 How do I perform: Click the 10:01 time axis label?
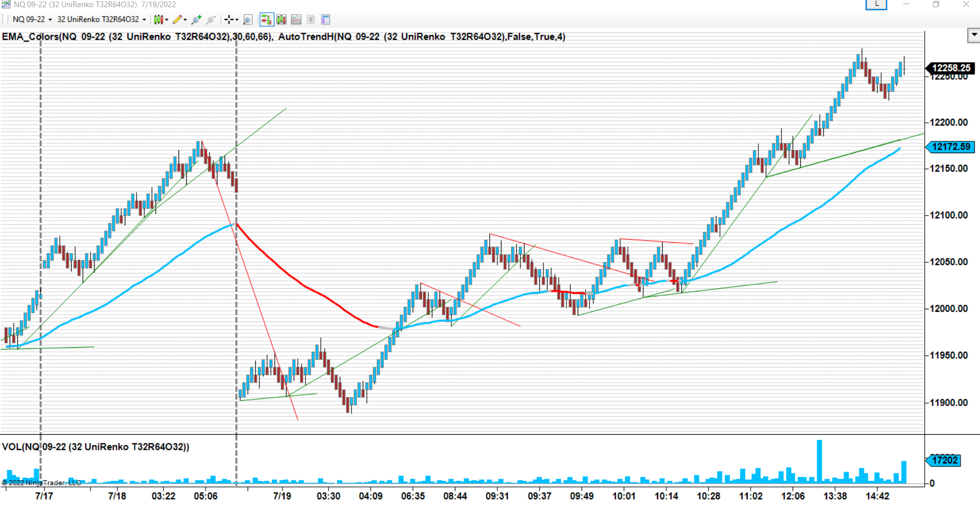pos(624,496)
